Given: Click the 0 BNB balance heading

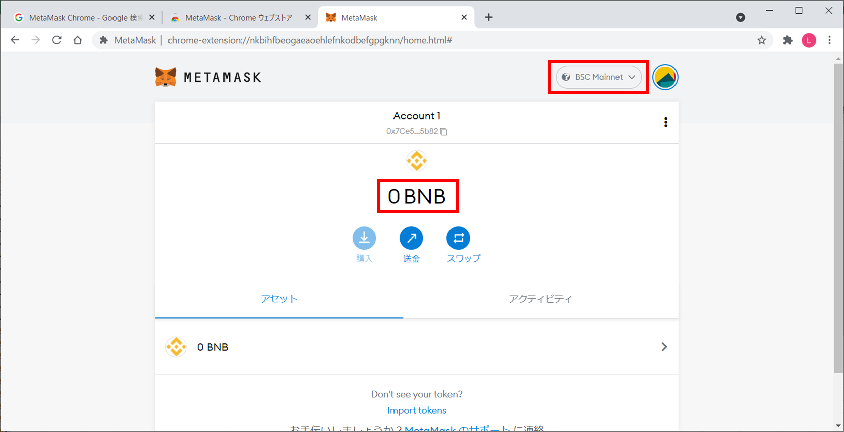Looking at the screenshot, I should point(417,196).
